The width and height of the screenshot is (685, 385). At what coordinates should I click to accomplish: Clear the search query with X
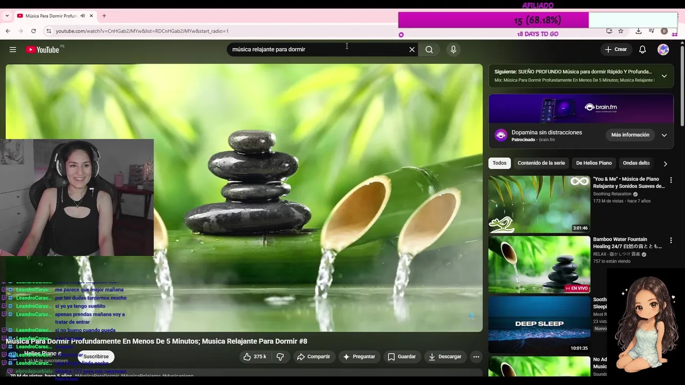coord(412,50)
